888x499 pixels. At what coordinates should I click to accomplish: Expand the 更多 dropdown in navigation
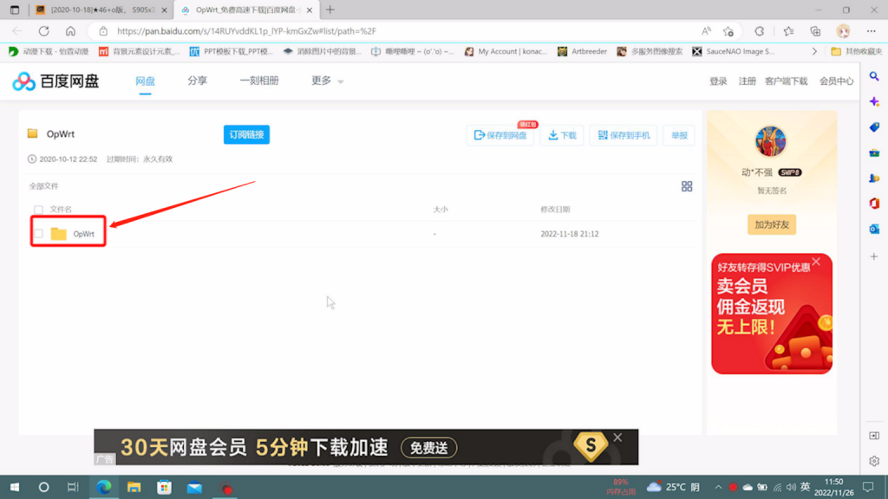click(327, 81)
